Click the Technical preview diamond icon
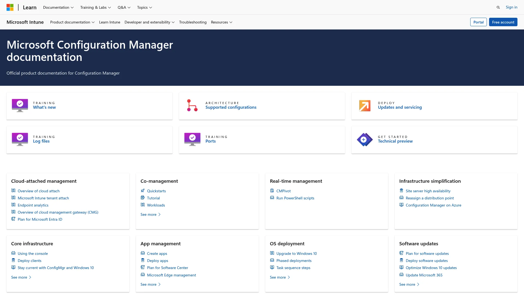Screen dimensions: 524x295 (x=365, y=140)
